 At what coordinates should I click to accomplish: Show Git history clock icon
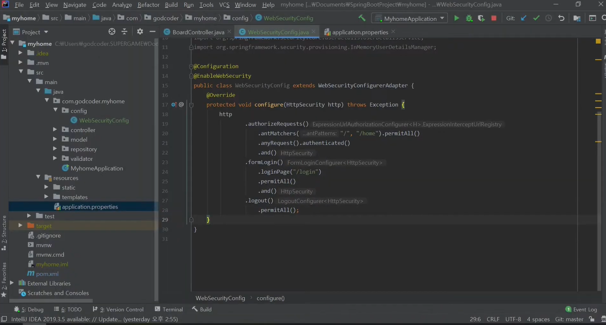pyautogui.click(x=548, y=18)
